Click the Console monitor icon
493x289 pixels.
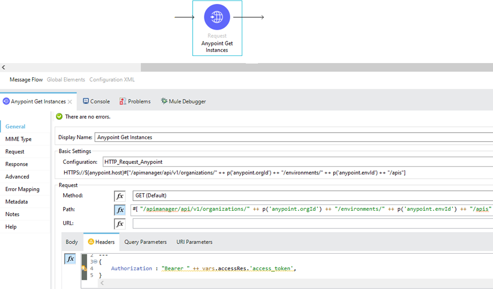tap(85, 101)
